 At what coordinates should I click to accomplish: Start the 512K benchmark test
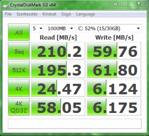tap(19, 69)
